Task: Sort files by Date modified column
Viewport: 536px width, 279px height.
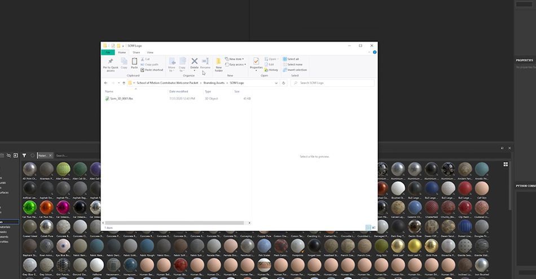Action: tap(179, 91)
